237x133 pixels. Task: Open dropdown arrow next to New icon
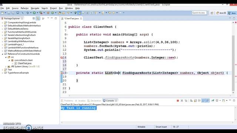(x=6, y=13)
